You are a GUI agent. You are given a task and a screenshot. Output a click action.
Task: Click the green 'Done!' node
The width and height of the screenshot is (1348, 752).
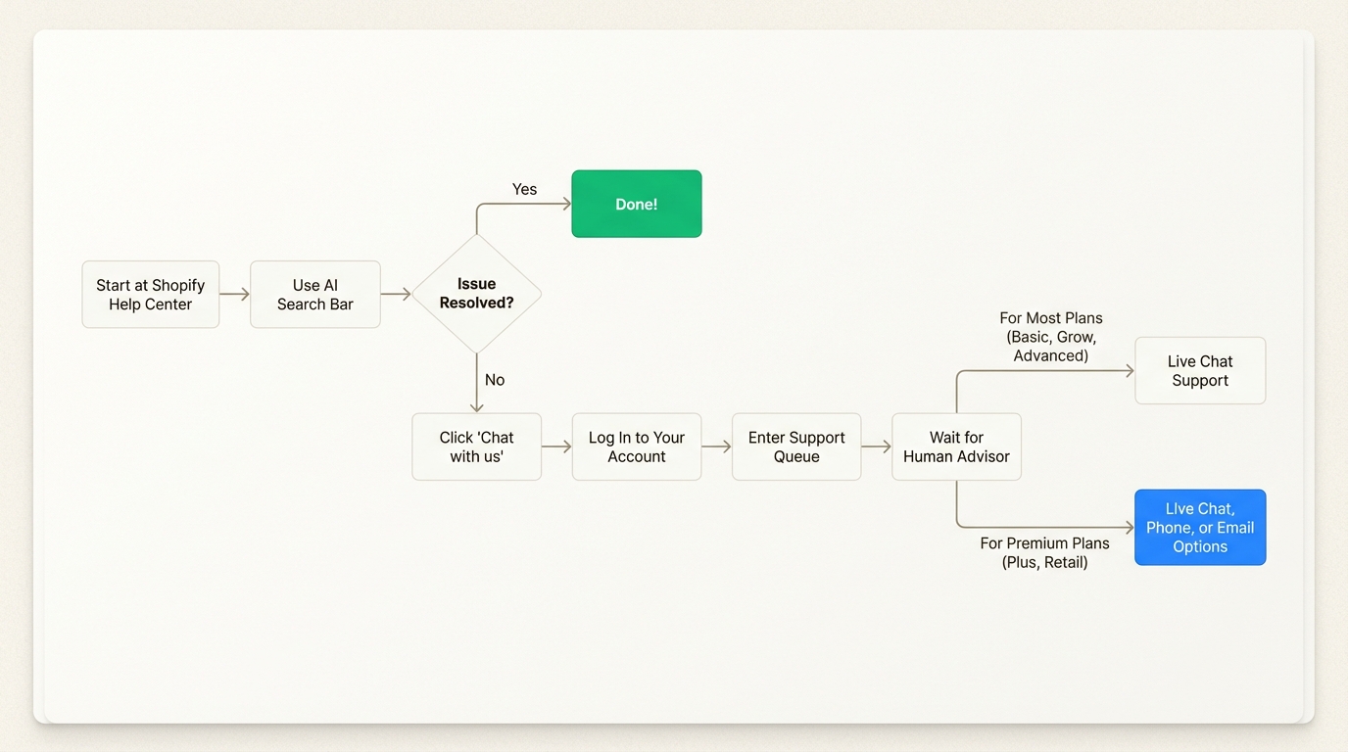tap(636, 204)
